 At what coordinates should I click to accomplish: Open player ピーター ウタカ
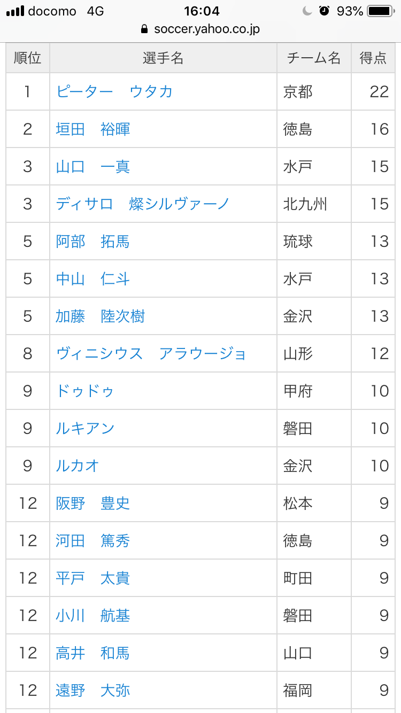114,91
